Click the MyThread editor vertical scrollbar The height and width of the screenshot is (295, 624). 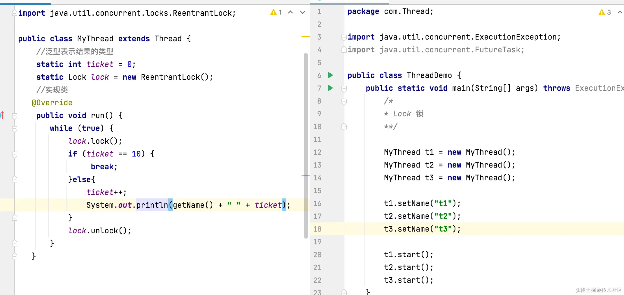point(306,145)
